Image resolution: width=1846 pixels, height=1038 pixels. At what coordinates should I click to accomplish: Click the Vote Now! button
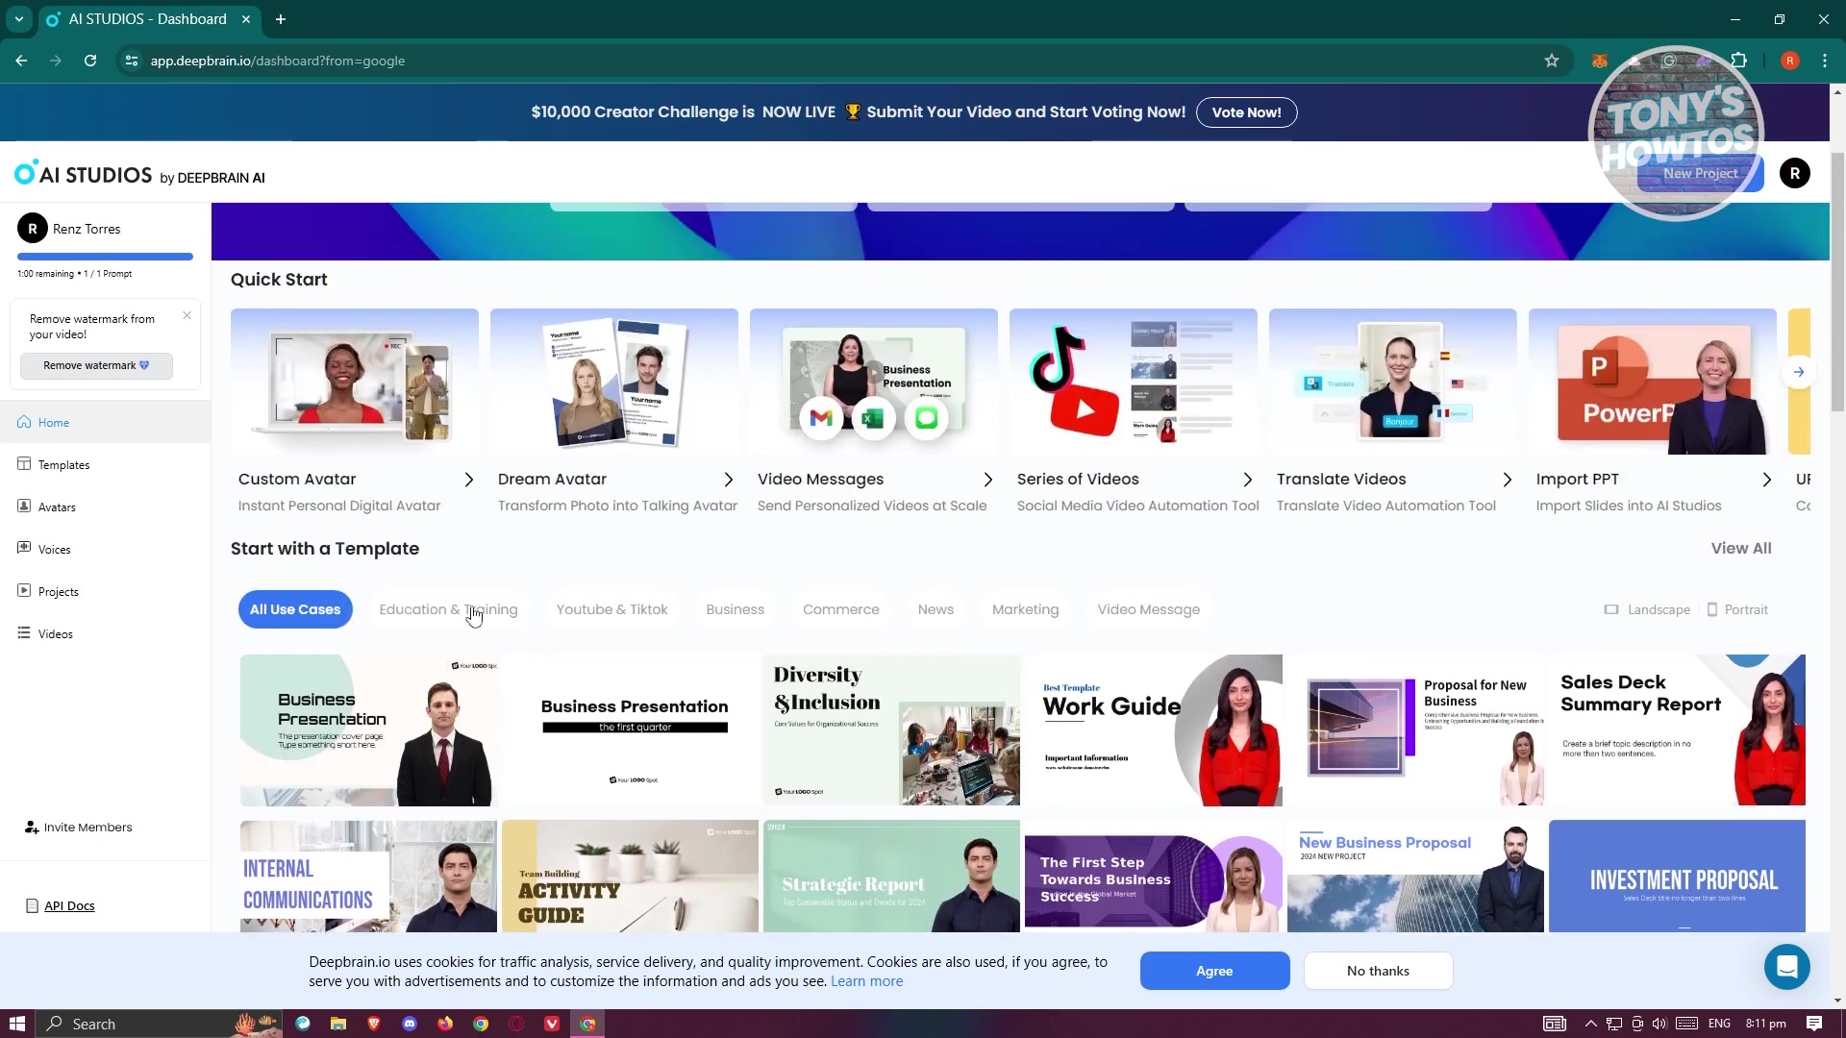pyautogui.click(x=1246, y=112)
